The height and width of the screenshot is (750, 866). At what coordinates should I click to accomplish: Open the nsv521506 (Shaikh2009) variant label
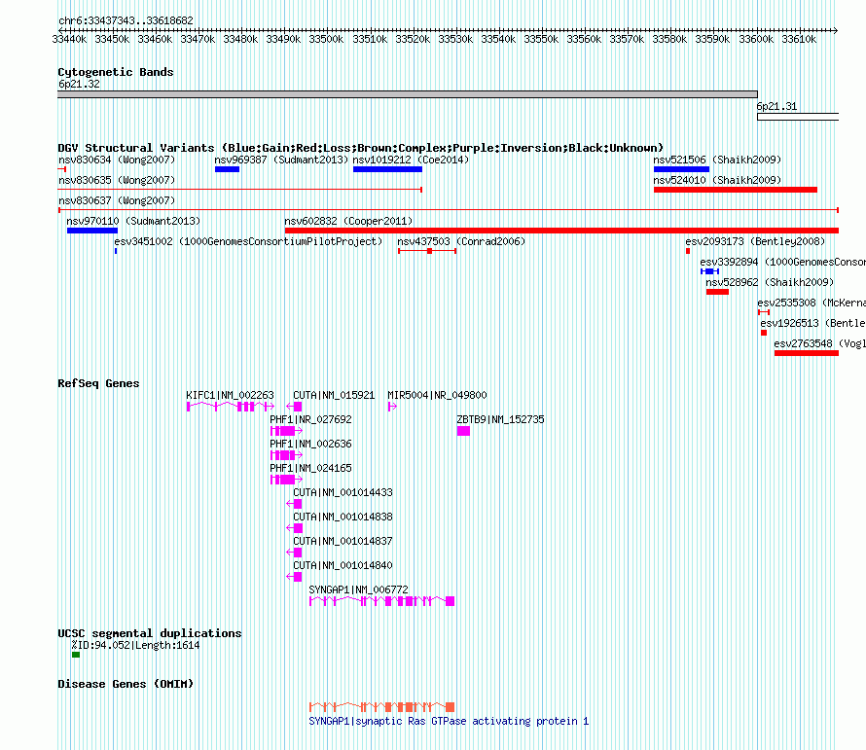coord(717,161)
